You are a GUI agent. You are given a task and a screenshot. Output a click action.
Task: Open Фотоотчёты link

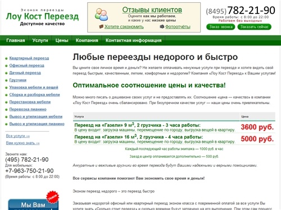coord(178,27)
